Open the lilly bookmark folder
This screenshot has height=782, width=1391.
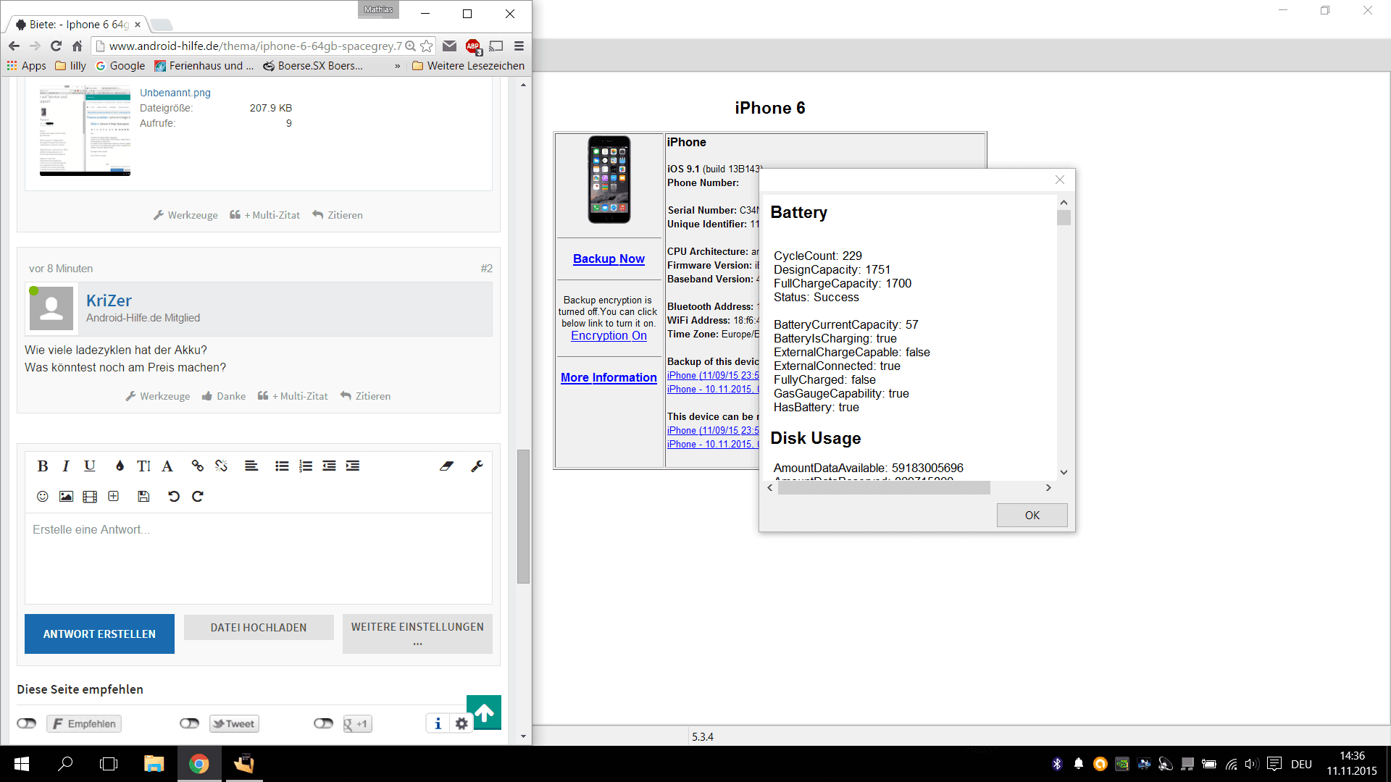pyautogui.click(x=71, y=66)
